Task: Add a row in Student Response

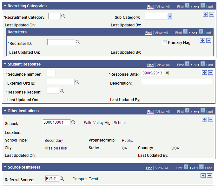Action: click(204, 73)
